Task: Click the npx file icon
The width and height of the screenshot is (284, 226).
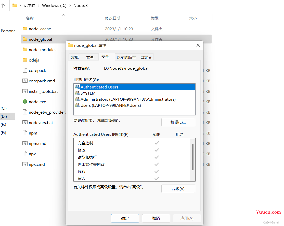Action: (25, 154)
